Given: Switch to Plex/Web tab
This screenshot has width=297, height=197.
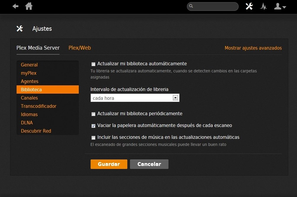Looking at the screenshot, I should point(80,48).
